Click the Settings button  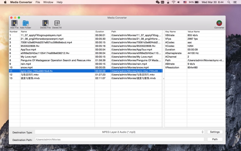[x=215, y=132]
